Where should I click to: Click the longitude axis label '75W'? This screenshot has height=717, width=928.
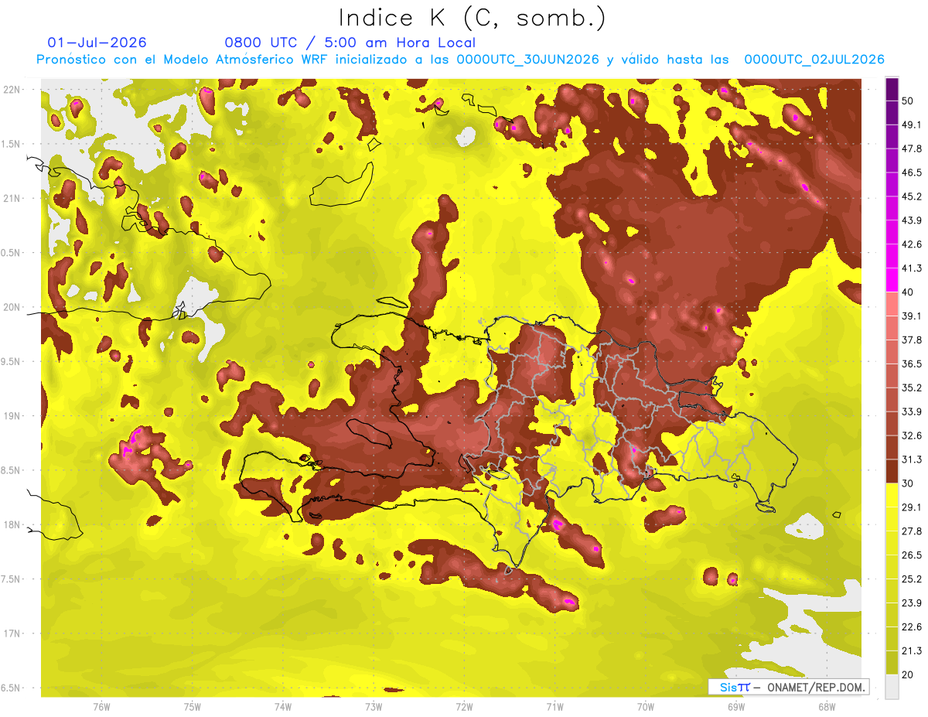(193, 707)
